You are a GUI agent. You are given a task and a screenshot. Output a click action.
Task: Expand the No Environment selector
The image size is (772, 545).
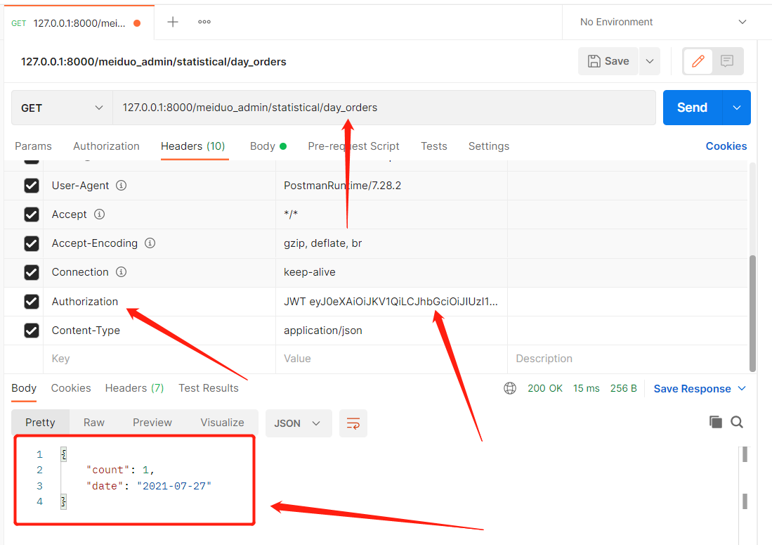(x=664, y=22)
